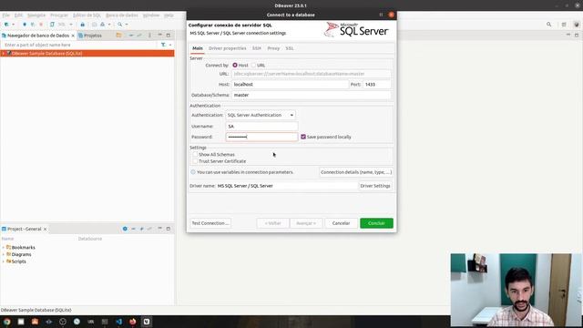Switch to the Projetos tab
The image size is (583, 328).
tap(90, 36)
